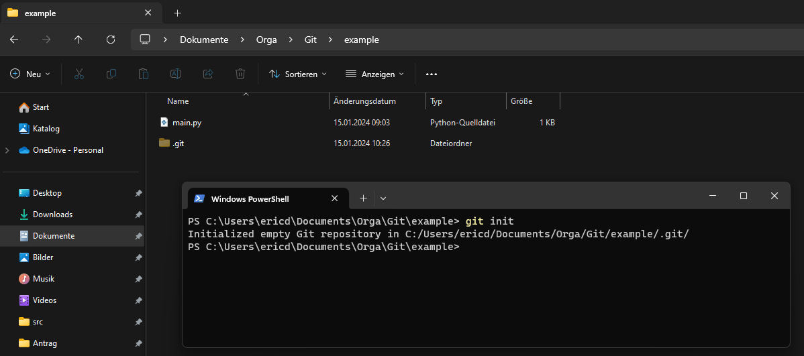The height and width of the screenshot is (356, 804).
Task: Close the Windows PowerShell tab
Action: tap(334, 198)
